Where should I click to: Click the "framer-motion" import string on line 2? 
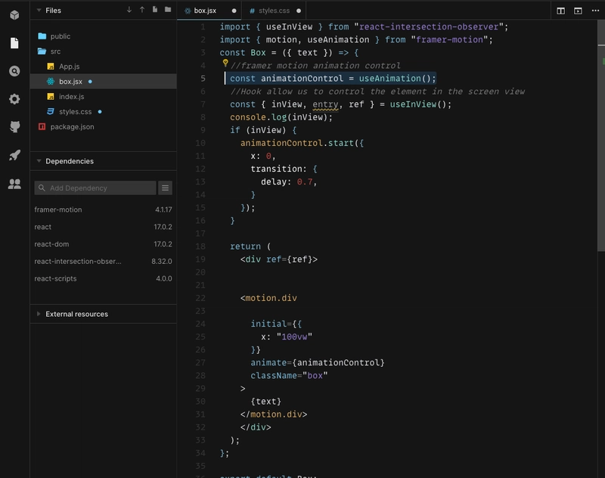[449, 39]
